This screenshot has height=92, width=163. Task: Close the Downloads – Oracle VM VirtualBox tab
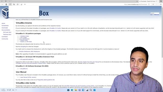tap(140, 1)
